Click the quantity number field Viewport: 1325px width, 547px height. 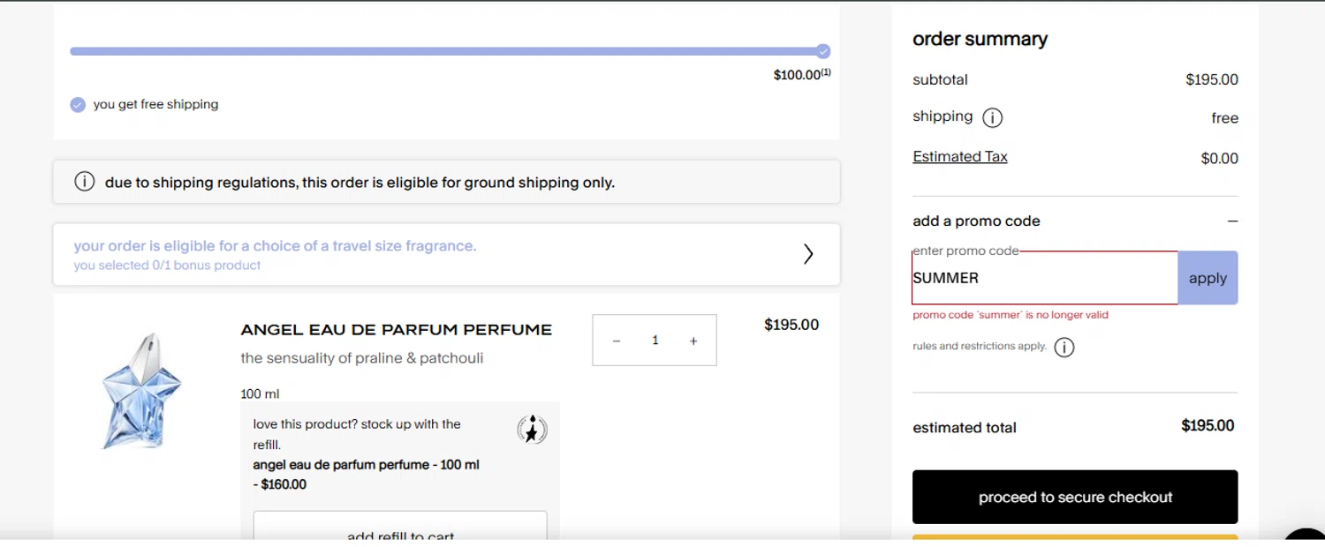point(655,341)
